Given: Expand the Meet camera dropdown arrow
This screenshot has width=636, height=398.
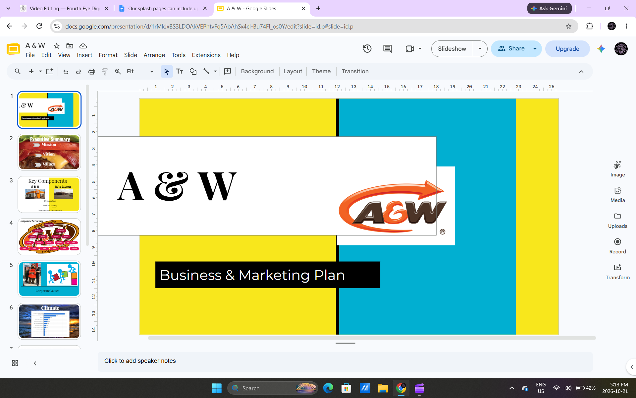Looking at the screenshot, I should [420, 49].
